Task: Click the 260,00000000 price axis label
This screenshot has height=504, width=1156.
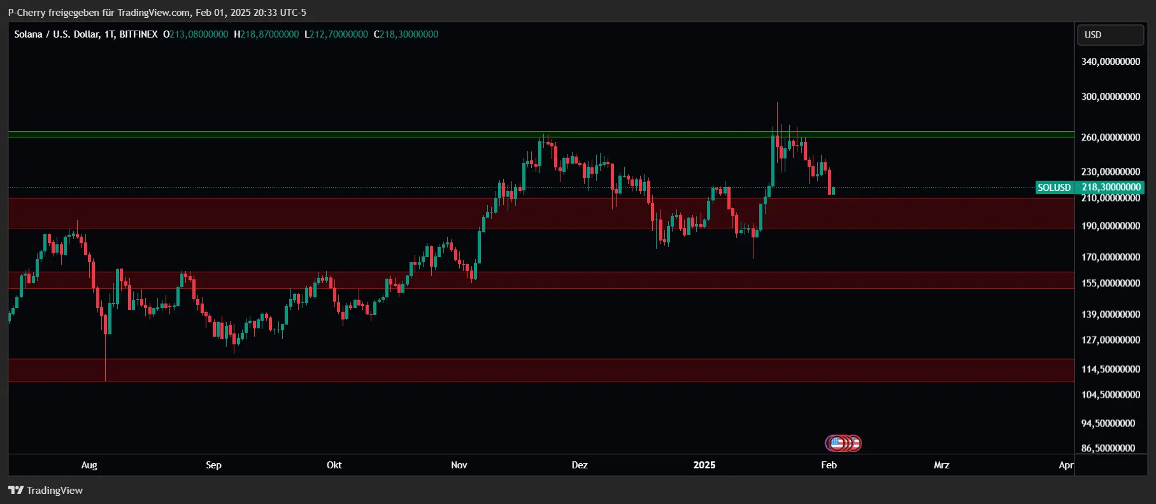Action: [1111, 137]
